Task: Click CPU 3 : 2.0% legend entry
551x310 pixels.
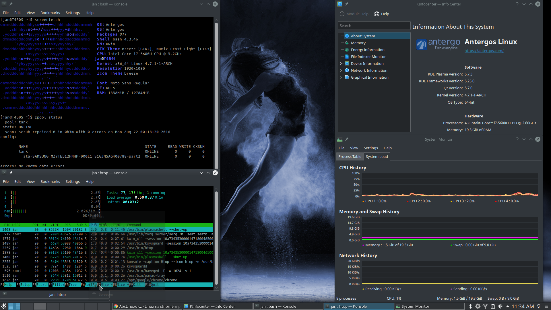Action: point(462,201)
